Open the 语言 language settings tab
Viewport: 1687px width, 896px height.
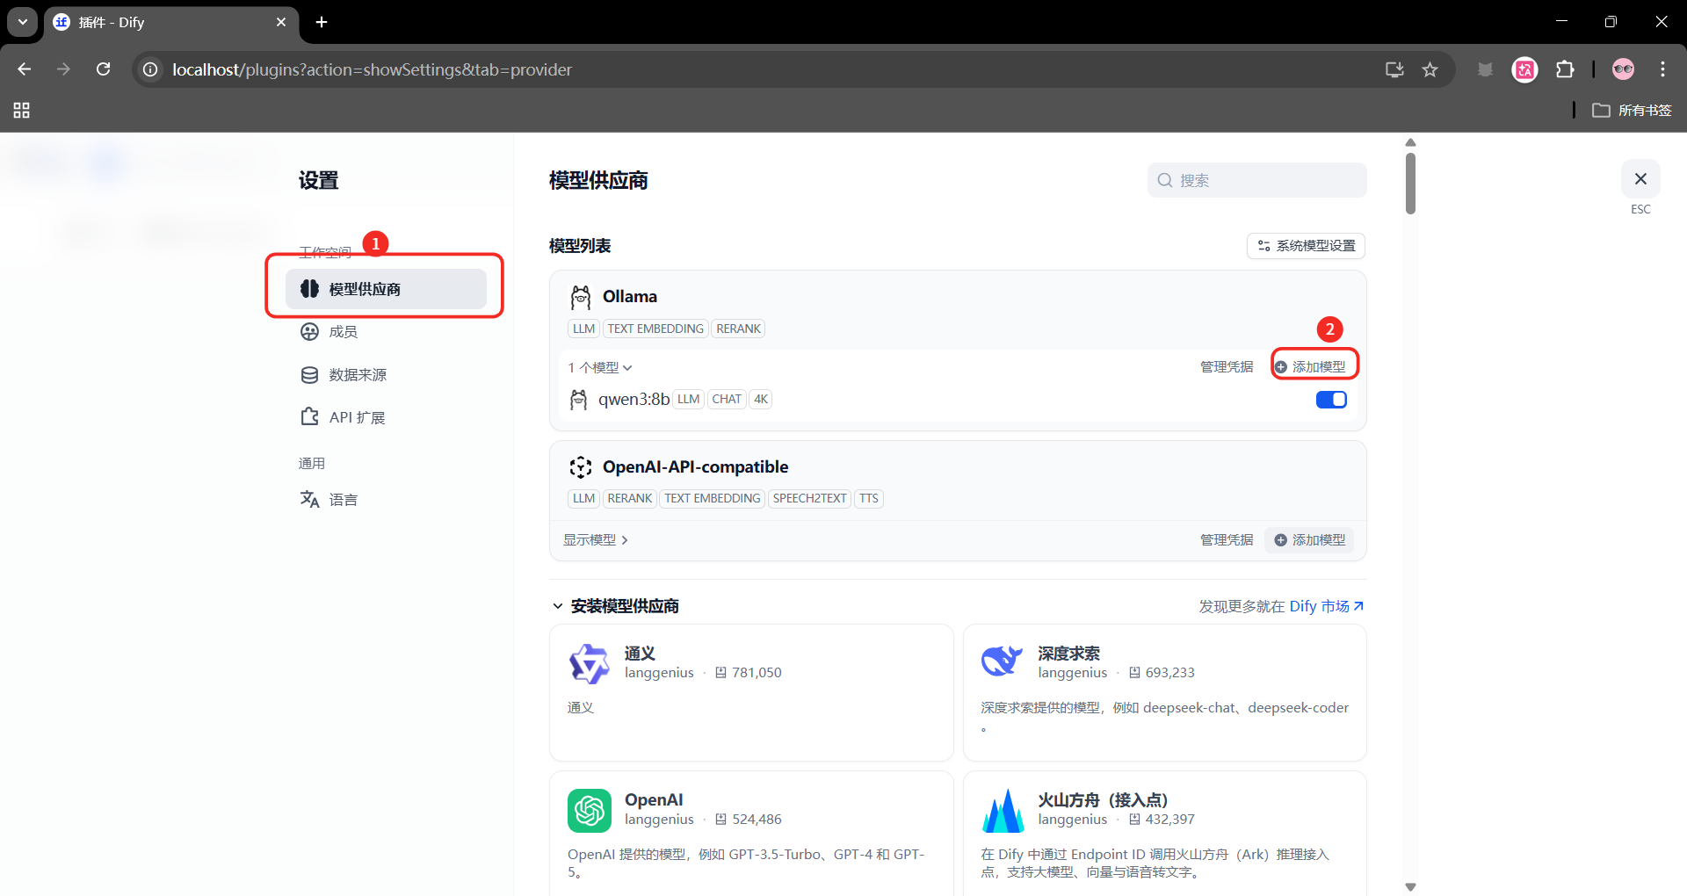(x=386, y=499)
